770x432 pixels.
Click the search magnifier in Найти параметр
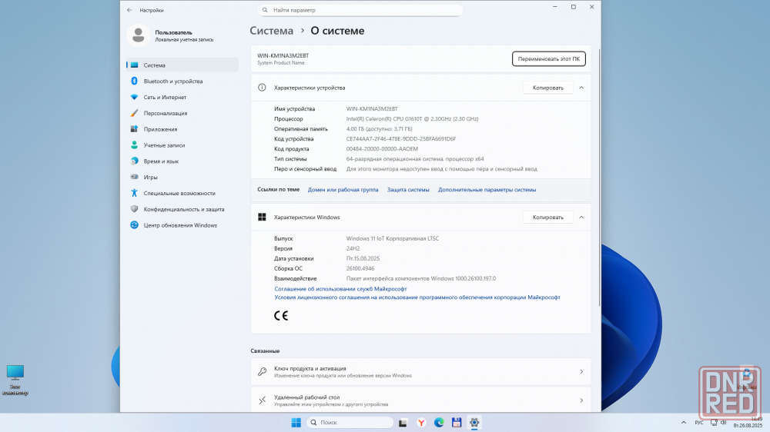[x=265, y=10]
